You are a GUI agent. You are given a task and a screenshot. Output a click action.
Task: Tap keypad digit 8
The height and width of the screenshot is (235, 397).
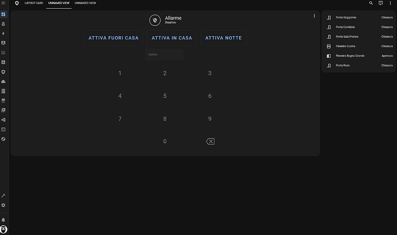165,119
